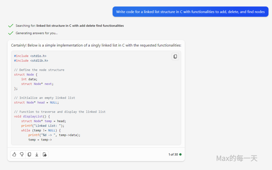Click the "struct Node* head = NULL;" code line
Screen dimensions: 272x170
[x=36, y=102]
